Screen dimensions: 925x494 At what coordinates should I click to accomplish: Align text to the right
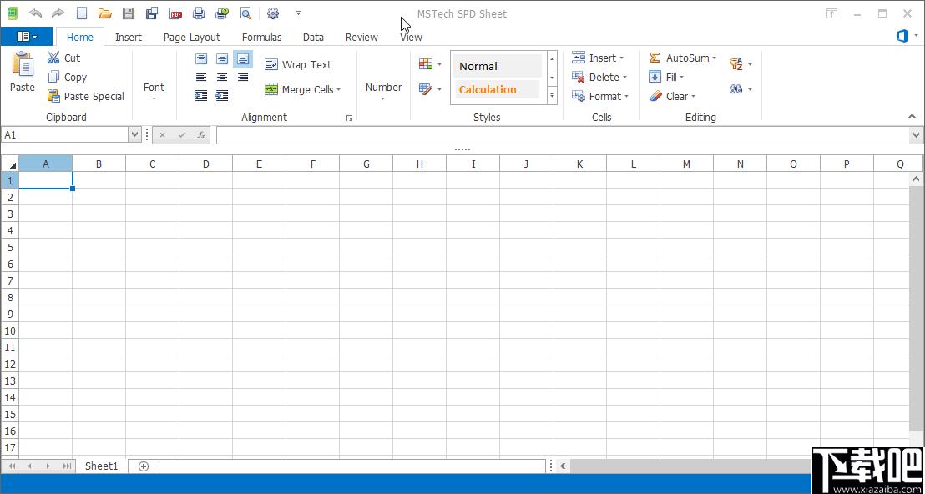point(242,78)
